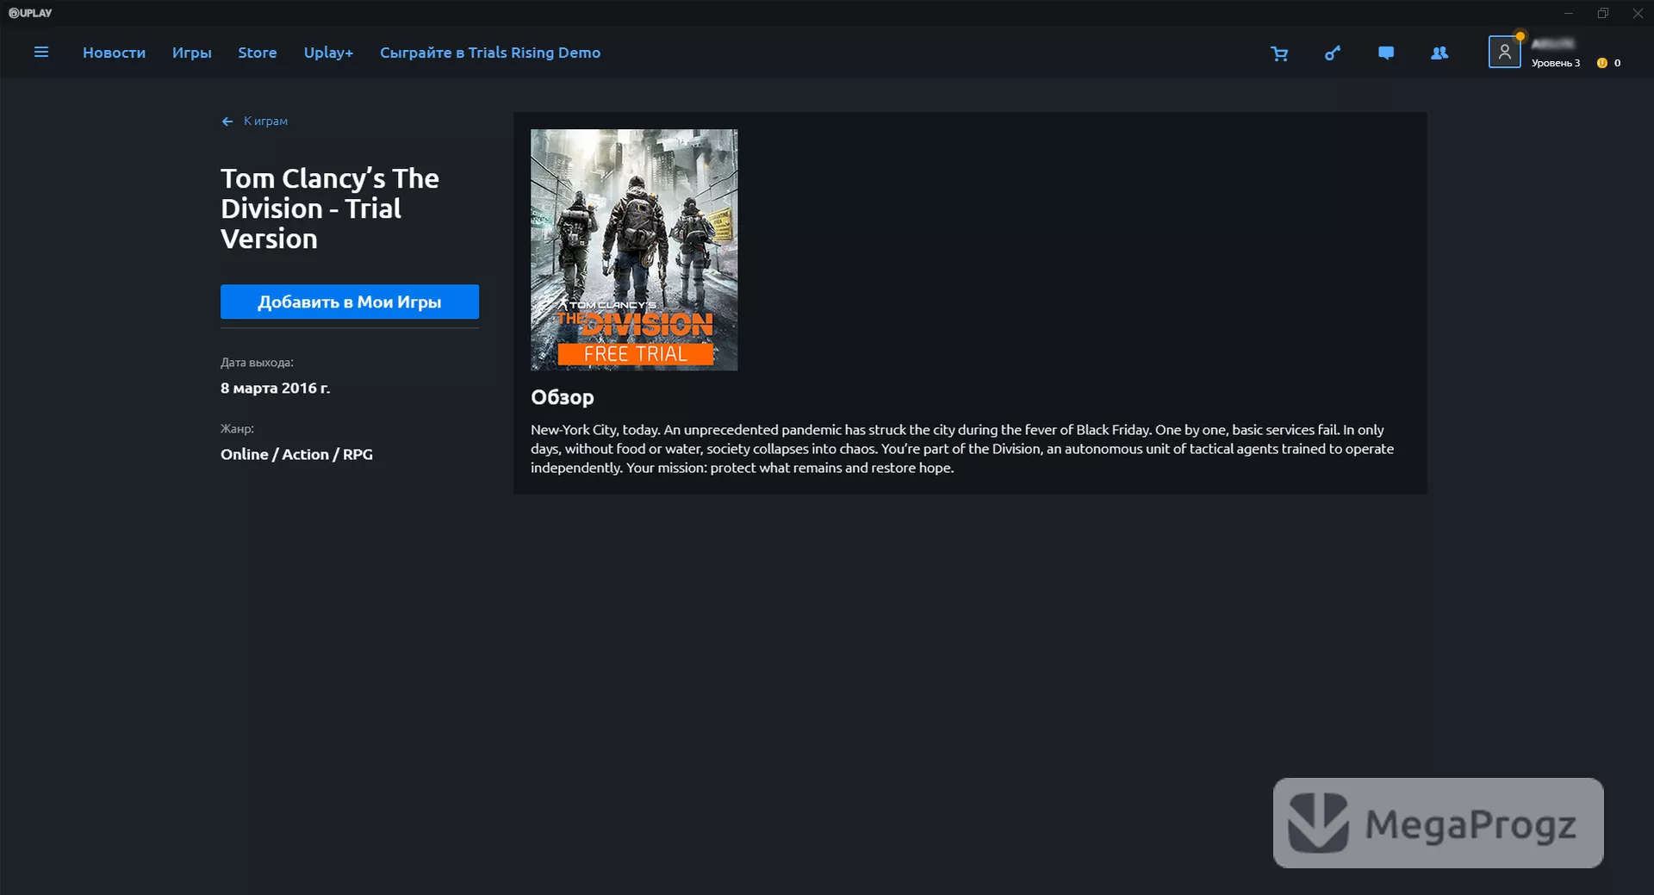Screen dimensions: 1654x895
Task: Click The Division Free Trial cover art
Action: click(634, 250)
